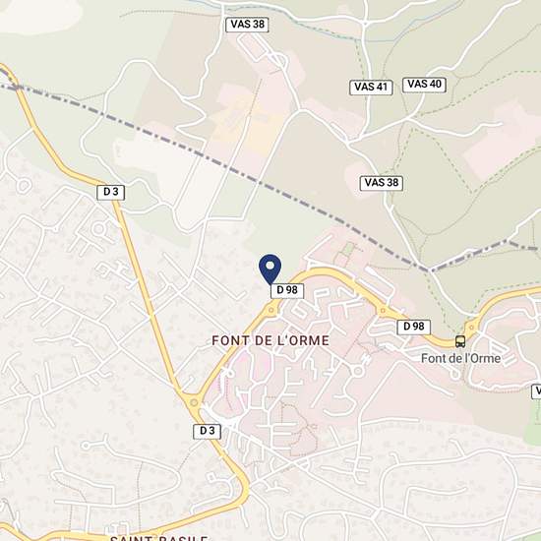
Task: Select the VAS 41 route label
Action: click(371, 87)
